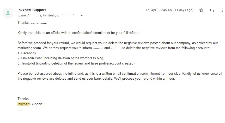The height and width of the screenshot is (123, 225).
Task: Click the reply arrow icon
Action: (212, 10)
